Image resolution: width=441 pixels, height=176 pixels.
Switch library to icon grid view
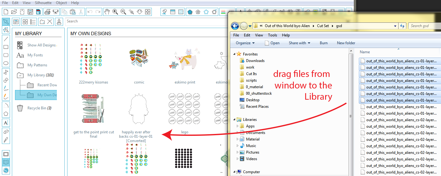click(25, 21)
